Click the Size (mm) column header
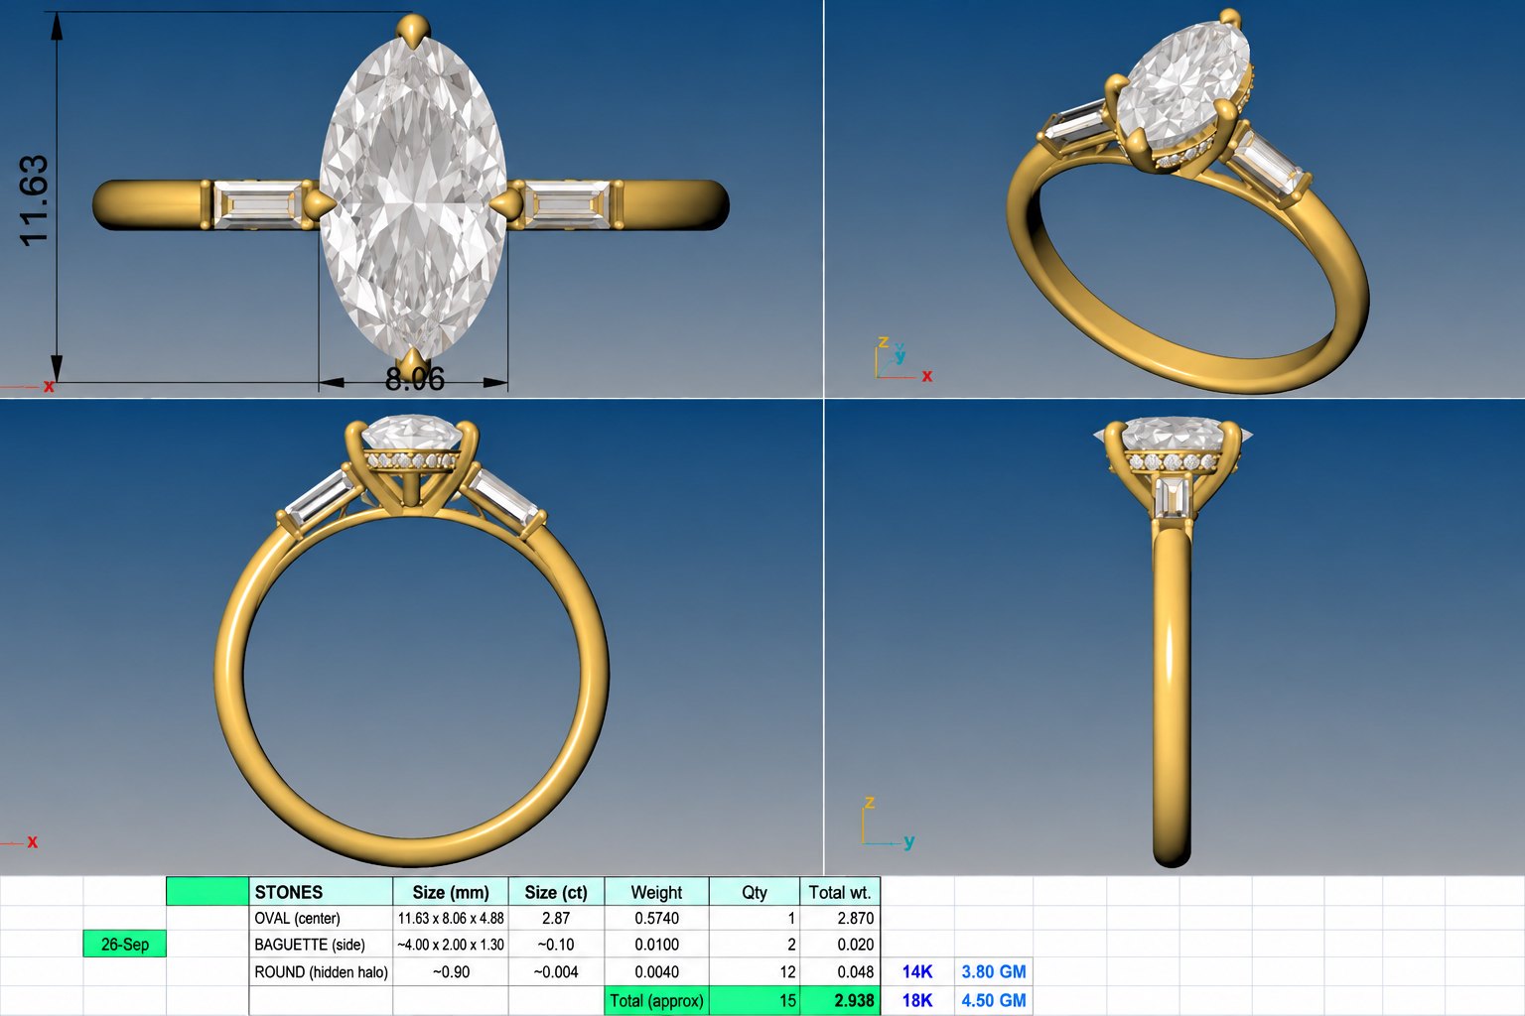The height and width of the screenshot is (1016, 1525). click(451, 892)
